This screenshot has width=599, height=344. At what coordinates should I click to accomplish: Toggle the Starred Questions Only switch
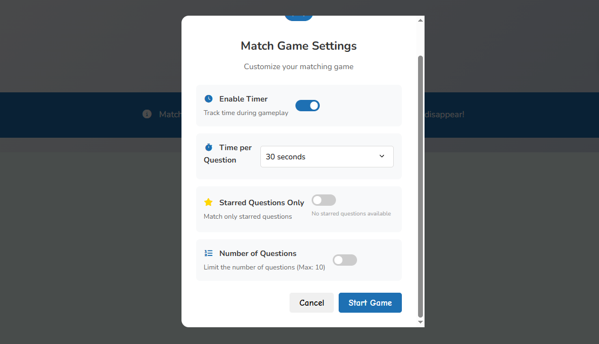pos(324,200)
